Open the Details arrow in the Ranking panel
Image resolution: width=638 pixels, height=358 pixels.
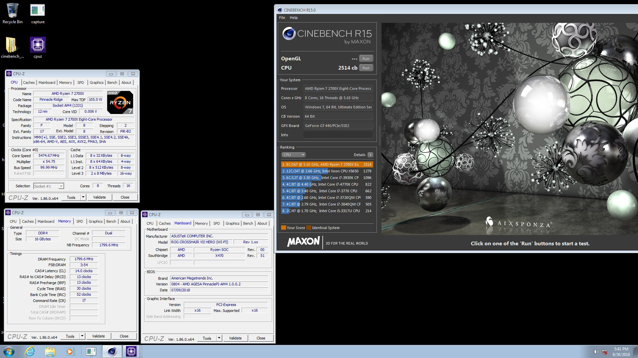(371, 155)
